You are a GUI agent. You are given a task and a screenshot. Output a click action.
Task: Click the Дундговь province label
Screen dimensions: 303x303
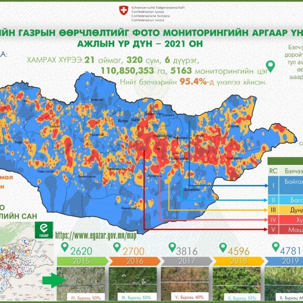tap(155, 176)
